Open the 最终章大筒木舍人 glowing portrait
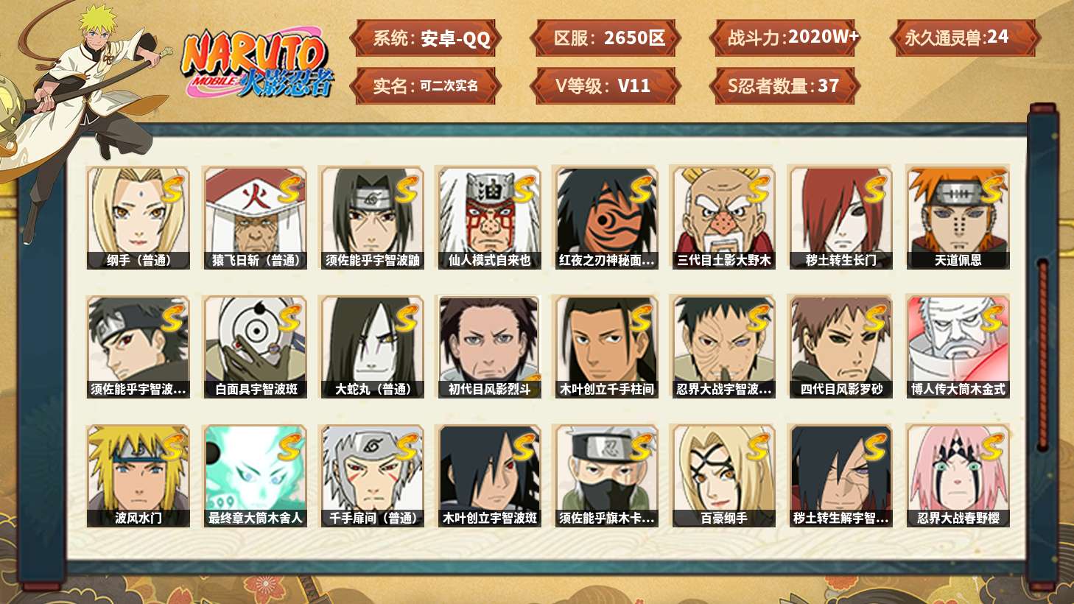The image size is (1074, 604). (x=255, y=476)
